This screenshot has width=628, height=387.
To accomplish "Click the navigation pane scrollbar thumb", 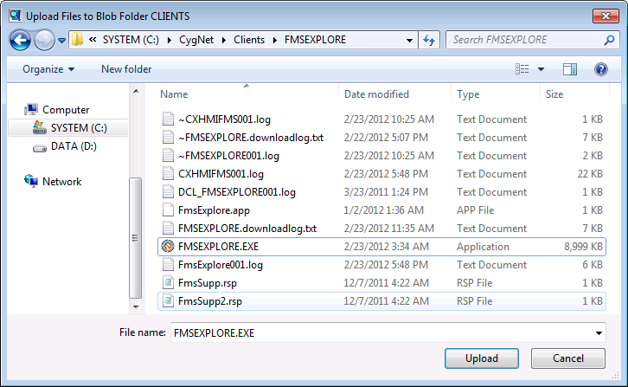I will [136, 238].
